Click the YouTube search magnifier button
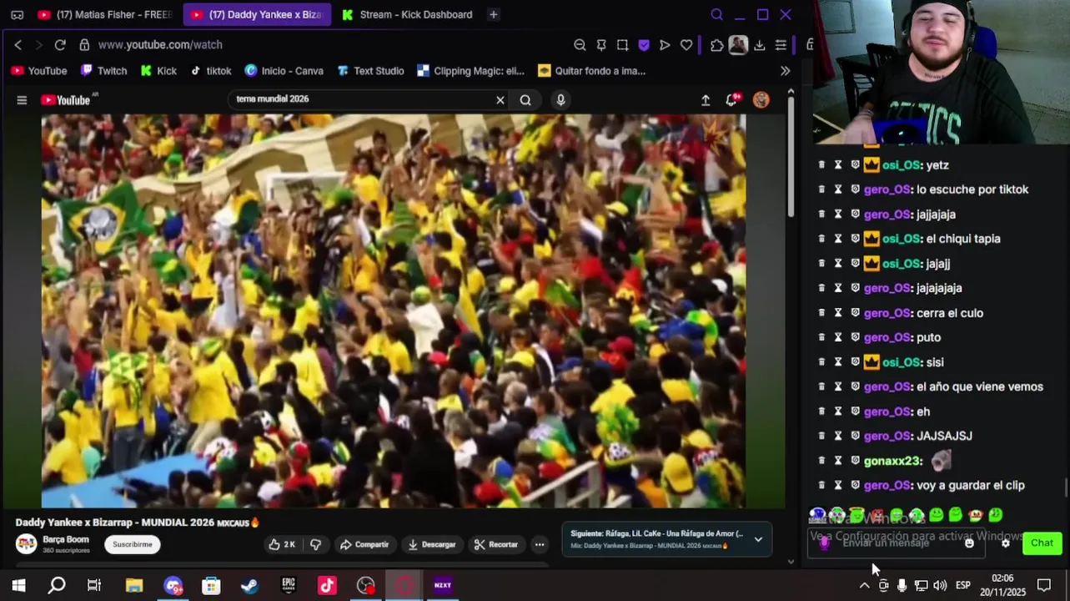This screenshot has width=1070, height=601. (525, 100)
